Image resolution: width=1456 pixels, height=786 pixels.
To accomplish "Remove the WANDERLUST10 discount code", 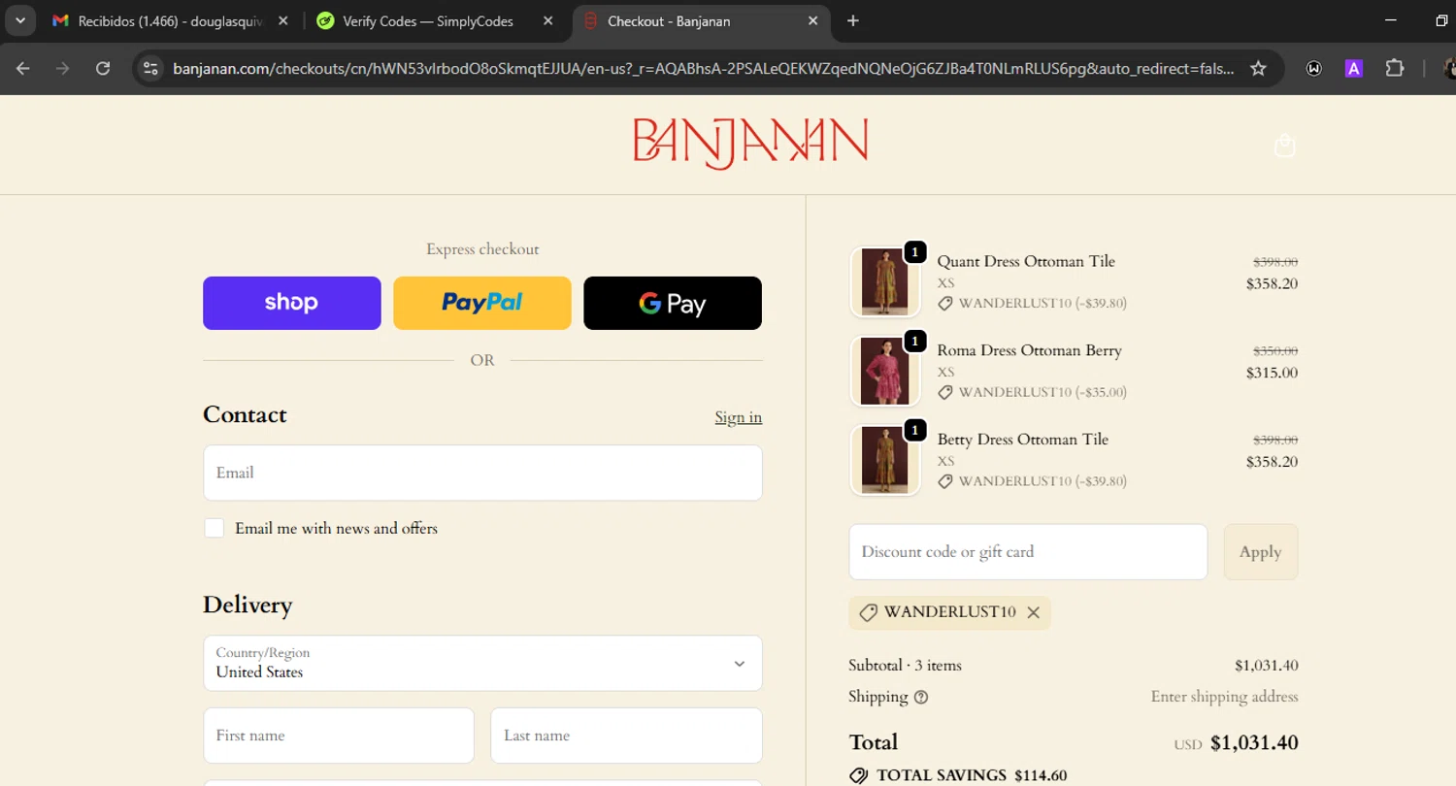I will pos(1034,612).
